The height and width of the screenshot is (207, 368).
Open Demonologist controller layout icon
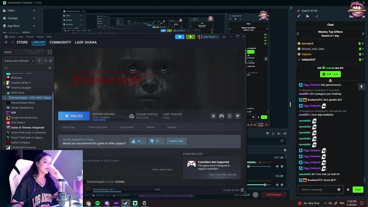[221, 116]
